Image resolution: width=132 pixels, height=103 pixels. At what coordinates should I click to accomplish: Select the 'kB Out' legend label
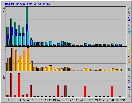pos(129,72)
